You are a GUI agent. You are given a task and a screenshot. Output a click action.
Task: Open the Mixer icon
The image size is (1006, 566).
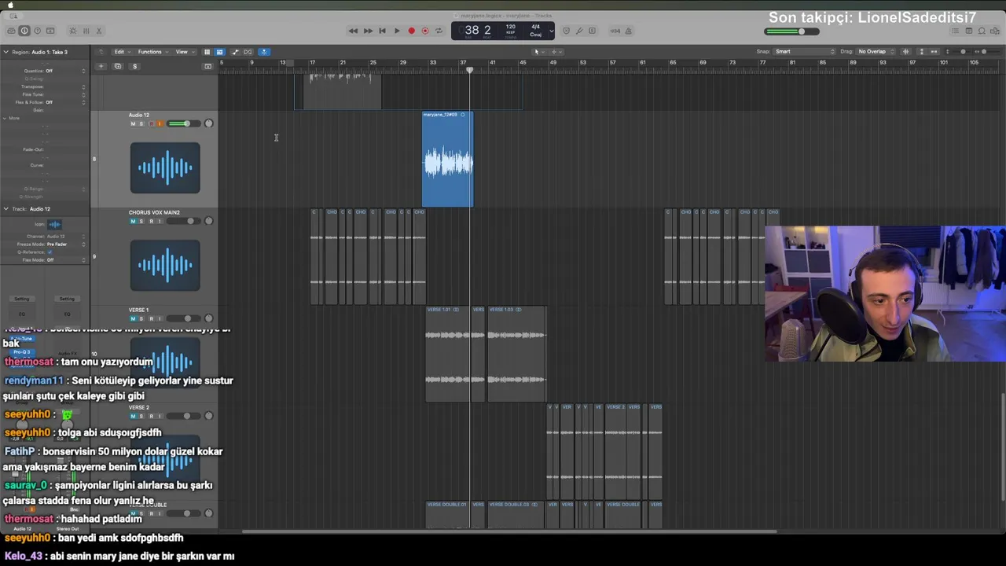pos(86,31)
